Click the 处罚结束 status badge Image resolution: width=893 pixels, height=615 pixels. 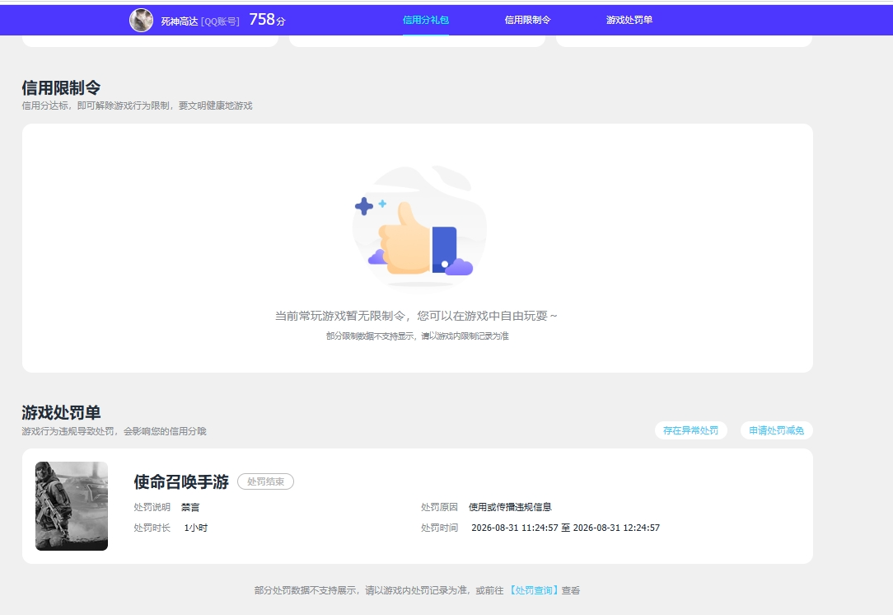(265, 481)
